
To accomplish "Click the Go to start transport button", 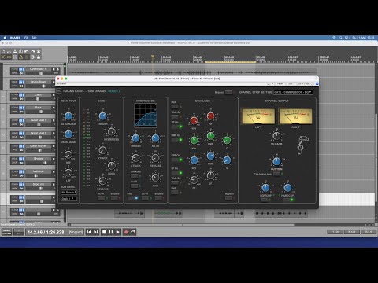I will 89,232.
